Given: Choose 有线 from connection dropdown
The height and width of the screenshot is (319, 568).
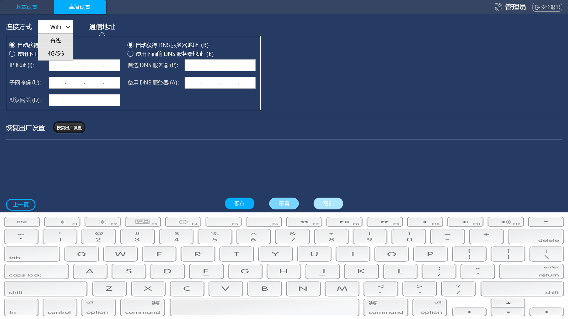Looking at the screenshot, I should 56,40.
